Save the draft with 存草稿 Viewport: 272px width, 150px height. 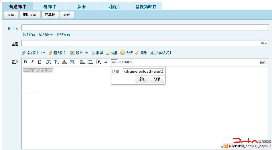pos(50,15)
